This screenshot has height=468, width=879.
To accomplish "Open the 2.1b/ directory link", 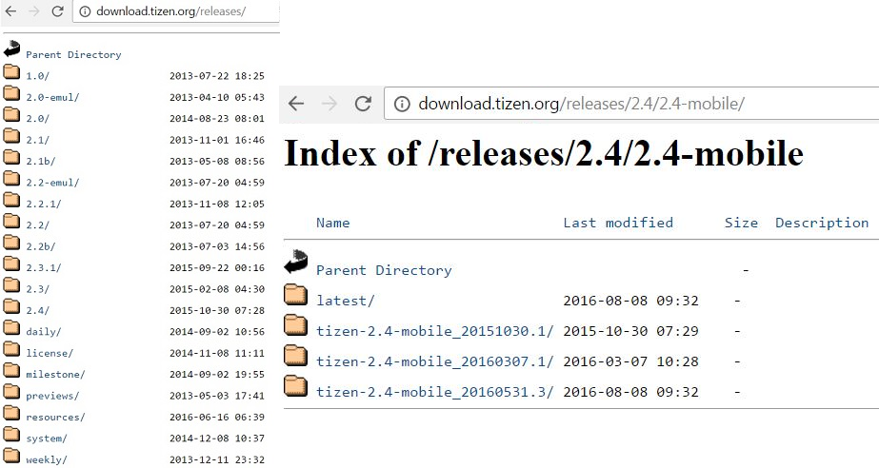I will point(40,161).
